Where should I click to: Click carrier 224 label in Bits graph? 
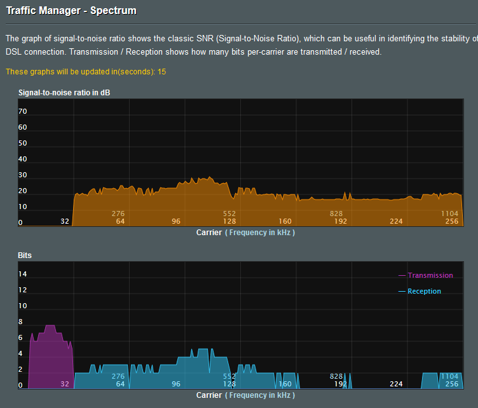tap(396, 384)
